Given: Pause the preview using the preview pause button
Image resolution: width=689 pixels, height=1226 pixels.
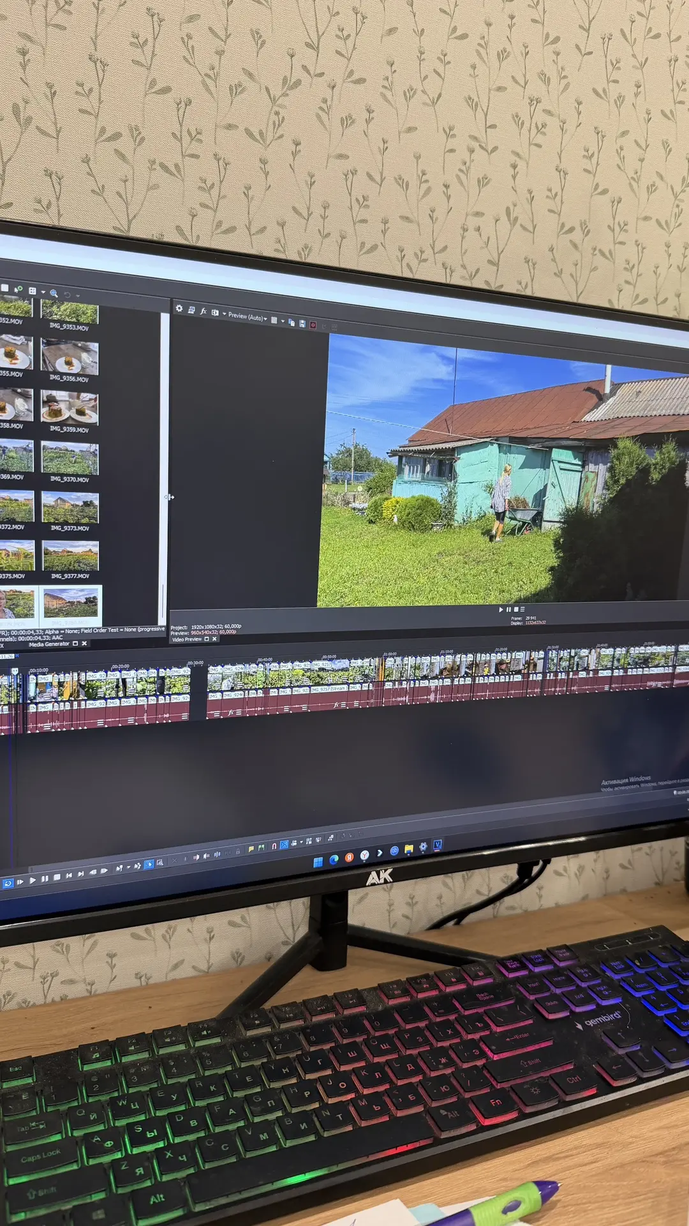Looking at the screenshot, I should coord(508,610).
